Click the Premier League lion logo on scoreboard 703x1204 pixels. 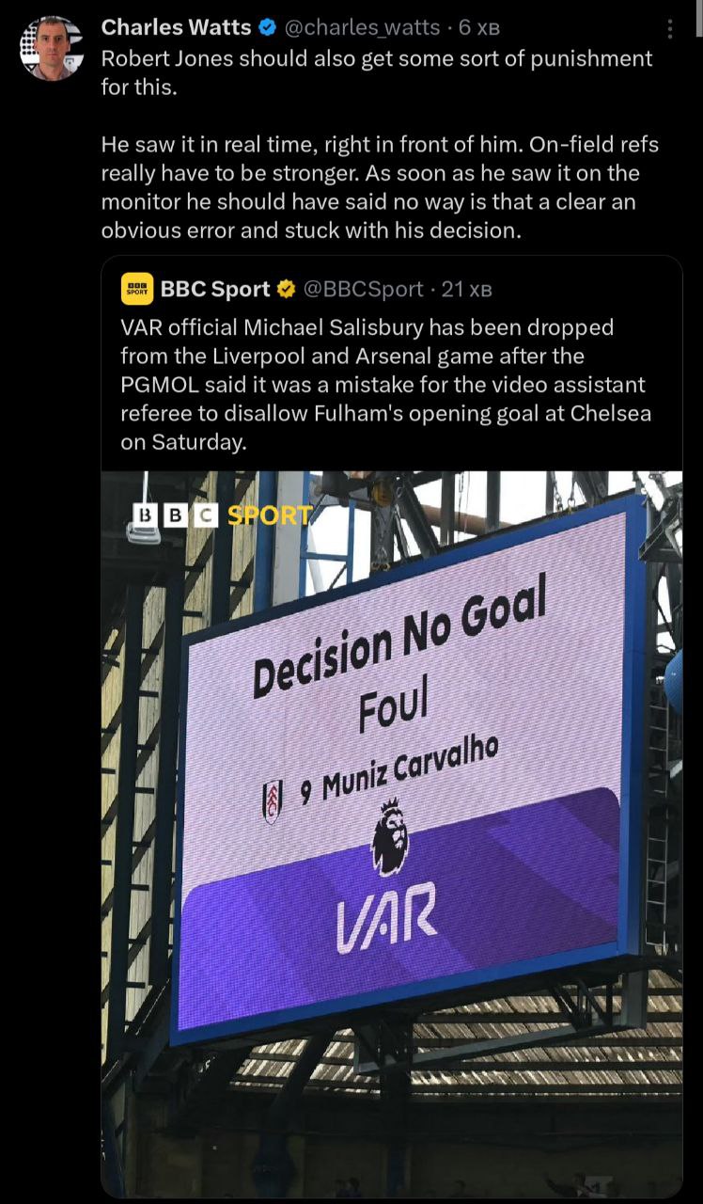pos(391,836)
